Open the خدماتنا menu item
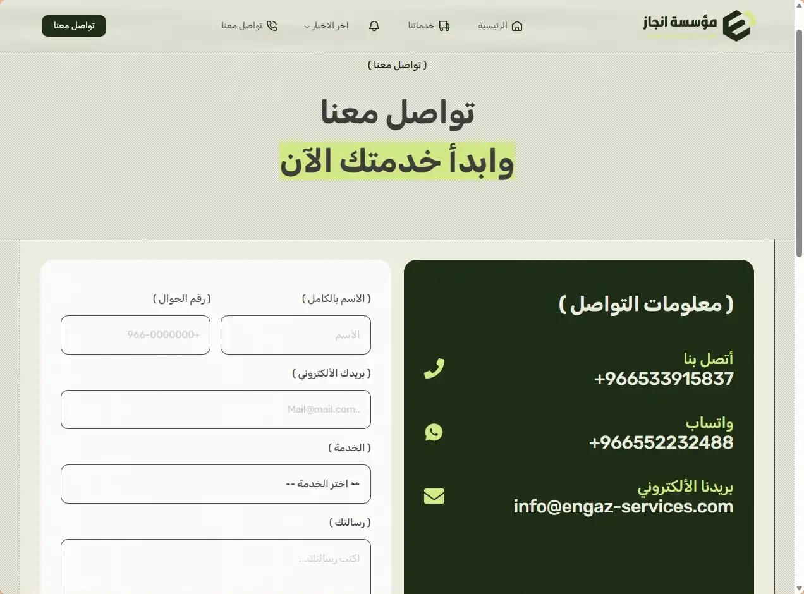The height and width of the screenshot is (594, 804). click(x=429, y=26)
